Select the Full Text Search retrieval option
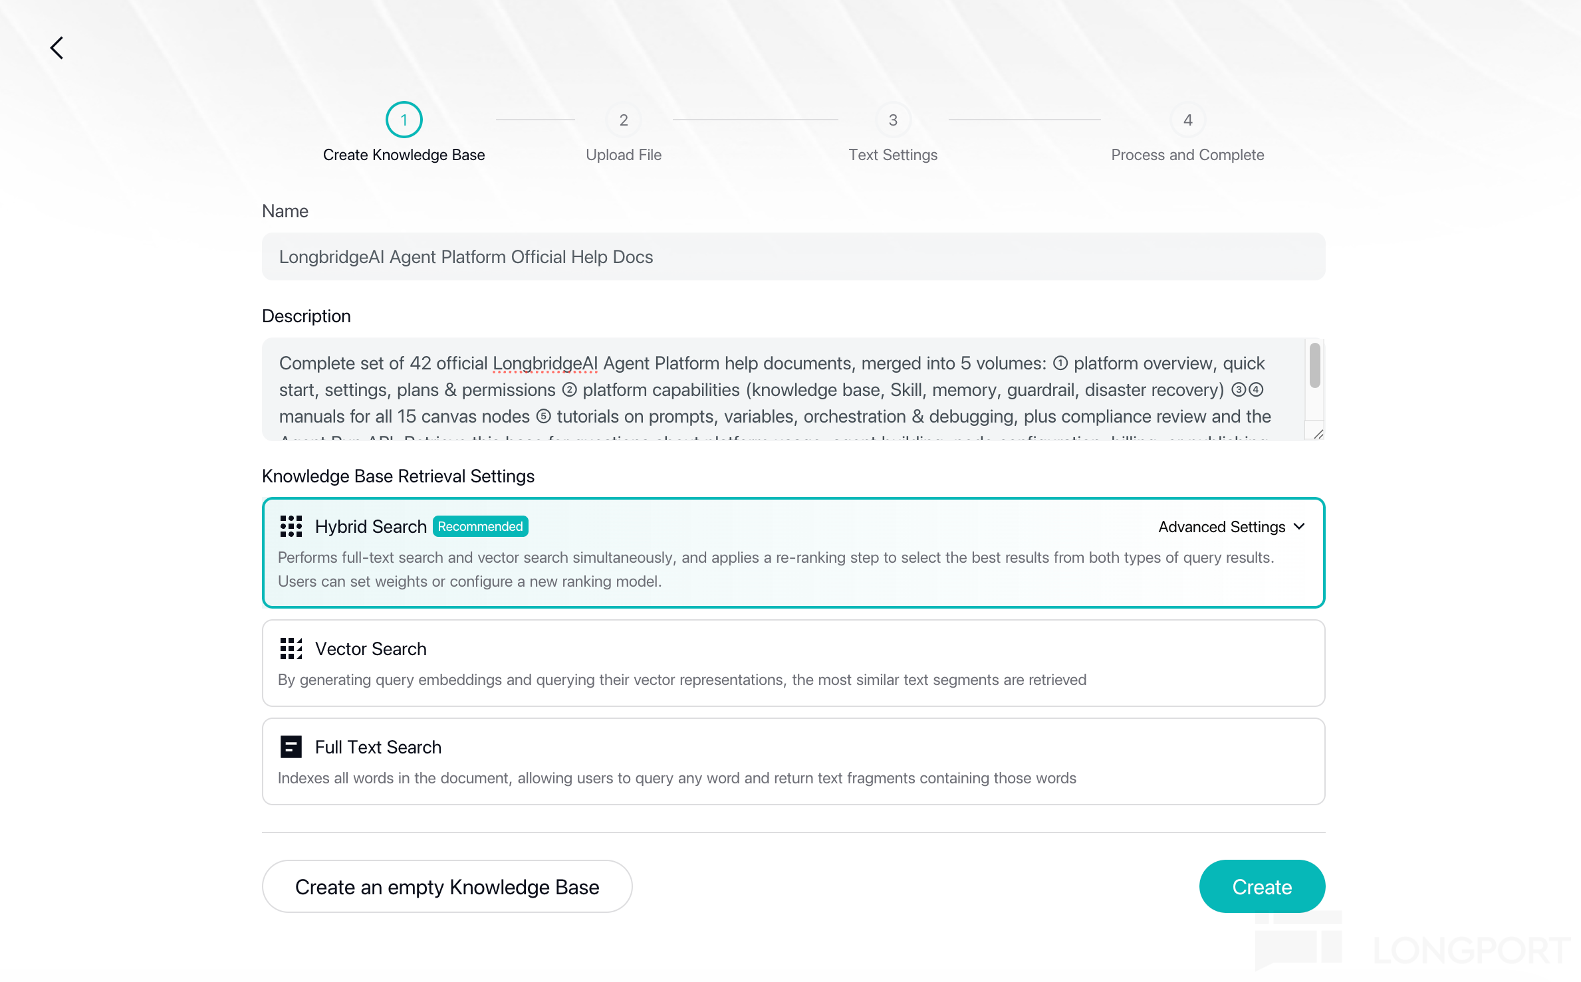This screenshot has width=1581, height=982. point(793,761)
